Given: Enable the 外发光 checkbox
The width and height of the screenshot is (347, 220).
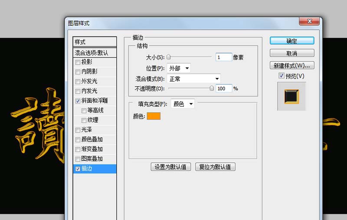Looking at the screenshot, I should (x=78, y=82).
